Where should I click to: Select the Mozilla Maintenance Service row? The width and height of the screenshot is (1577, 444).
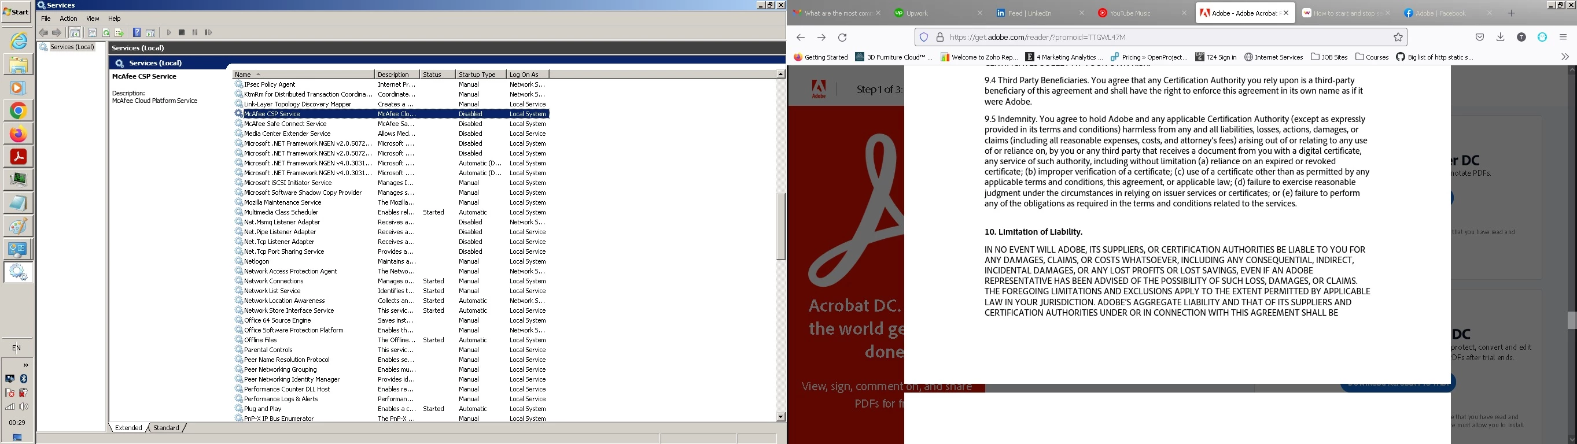(392, 202)
